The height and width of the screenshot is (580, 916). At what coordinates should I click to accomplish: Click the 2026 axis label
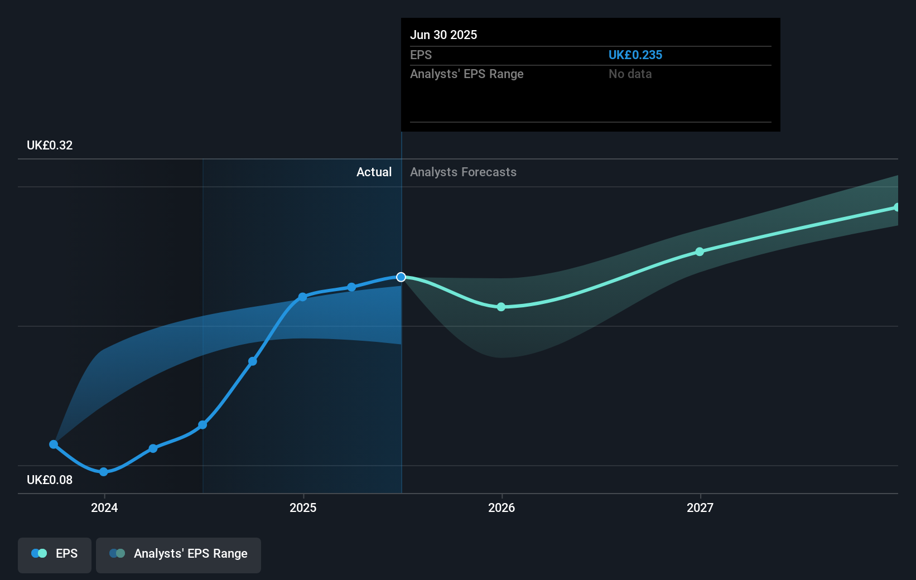[x=501, y=507]
